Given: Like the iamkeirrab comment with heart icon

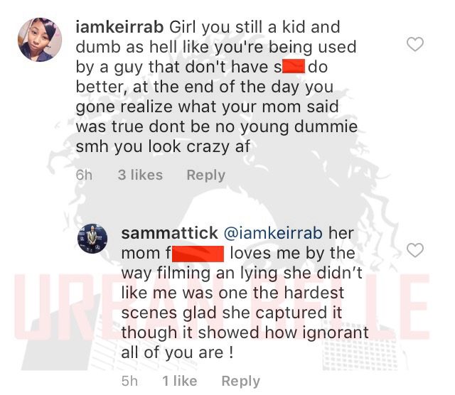Looking at the screenshot, I should 415,44.
